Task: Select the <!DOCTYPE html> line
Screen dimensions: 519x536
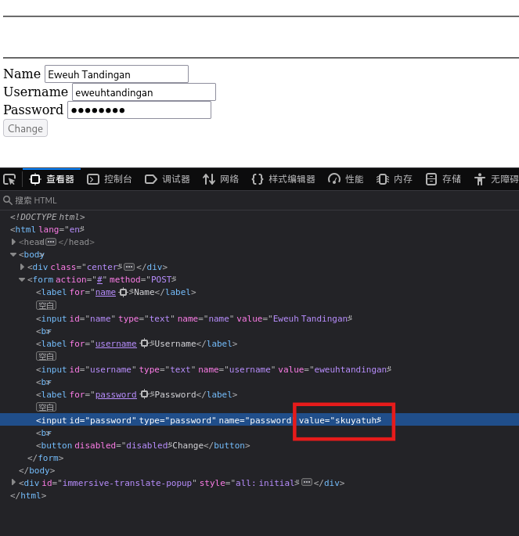Action: [47, 217]
